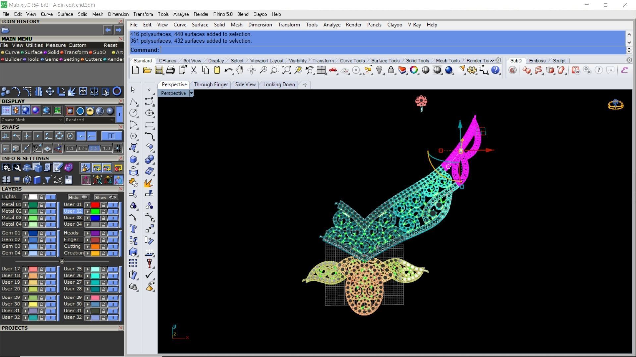
Task: Collapse the layers section using divider arrow
Action: click(x=62, y=261)
